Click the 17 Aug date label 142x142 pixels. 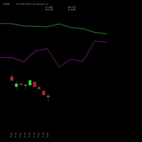38,135
